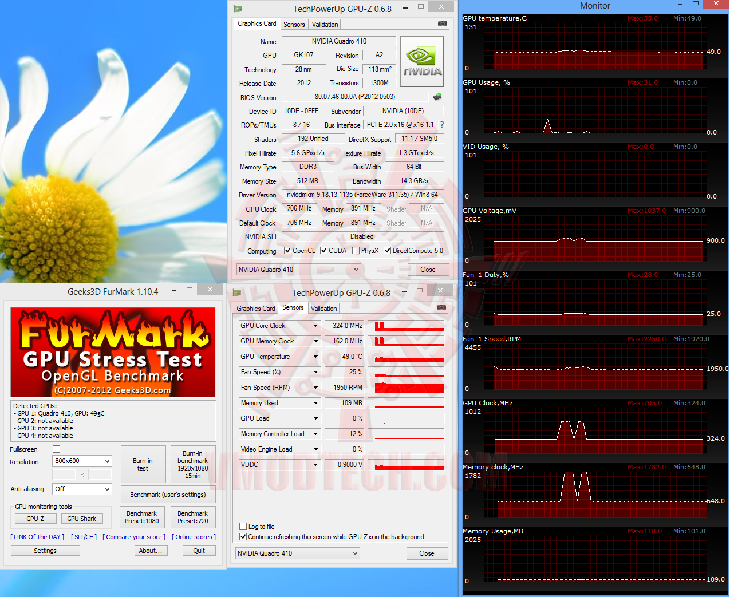Click Close button in GPU-Z Sensors window
The height and width of the screenshot is (597, 730).
click(x=427, y=553)
